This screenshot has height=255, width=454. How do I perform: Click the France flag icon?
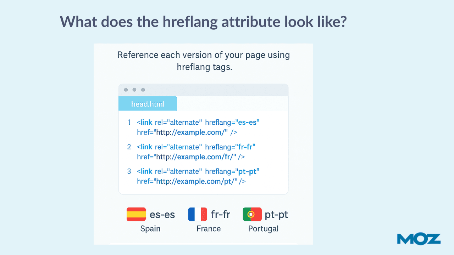198,214
